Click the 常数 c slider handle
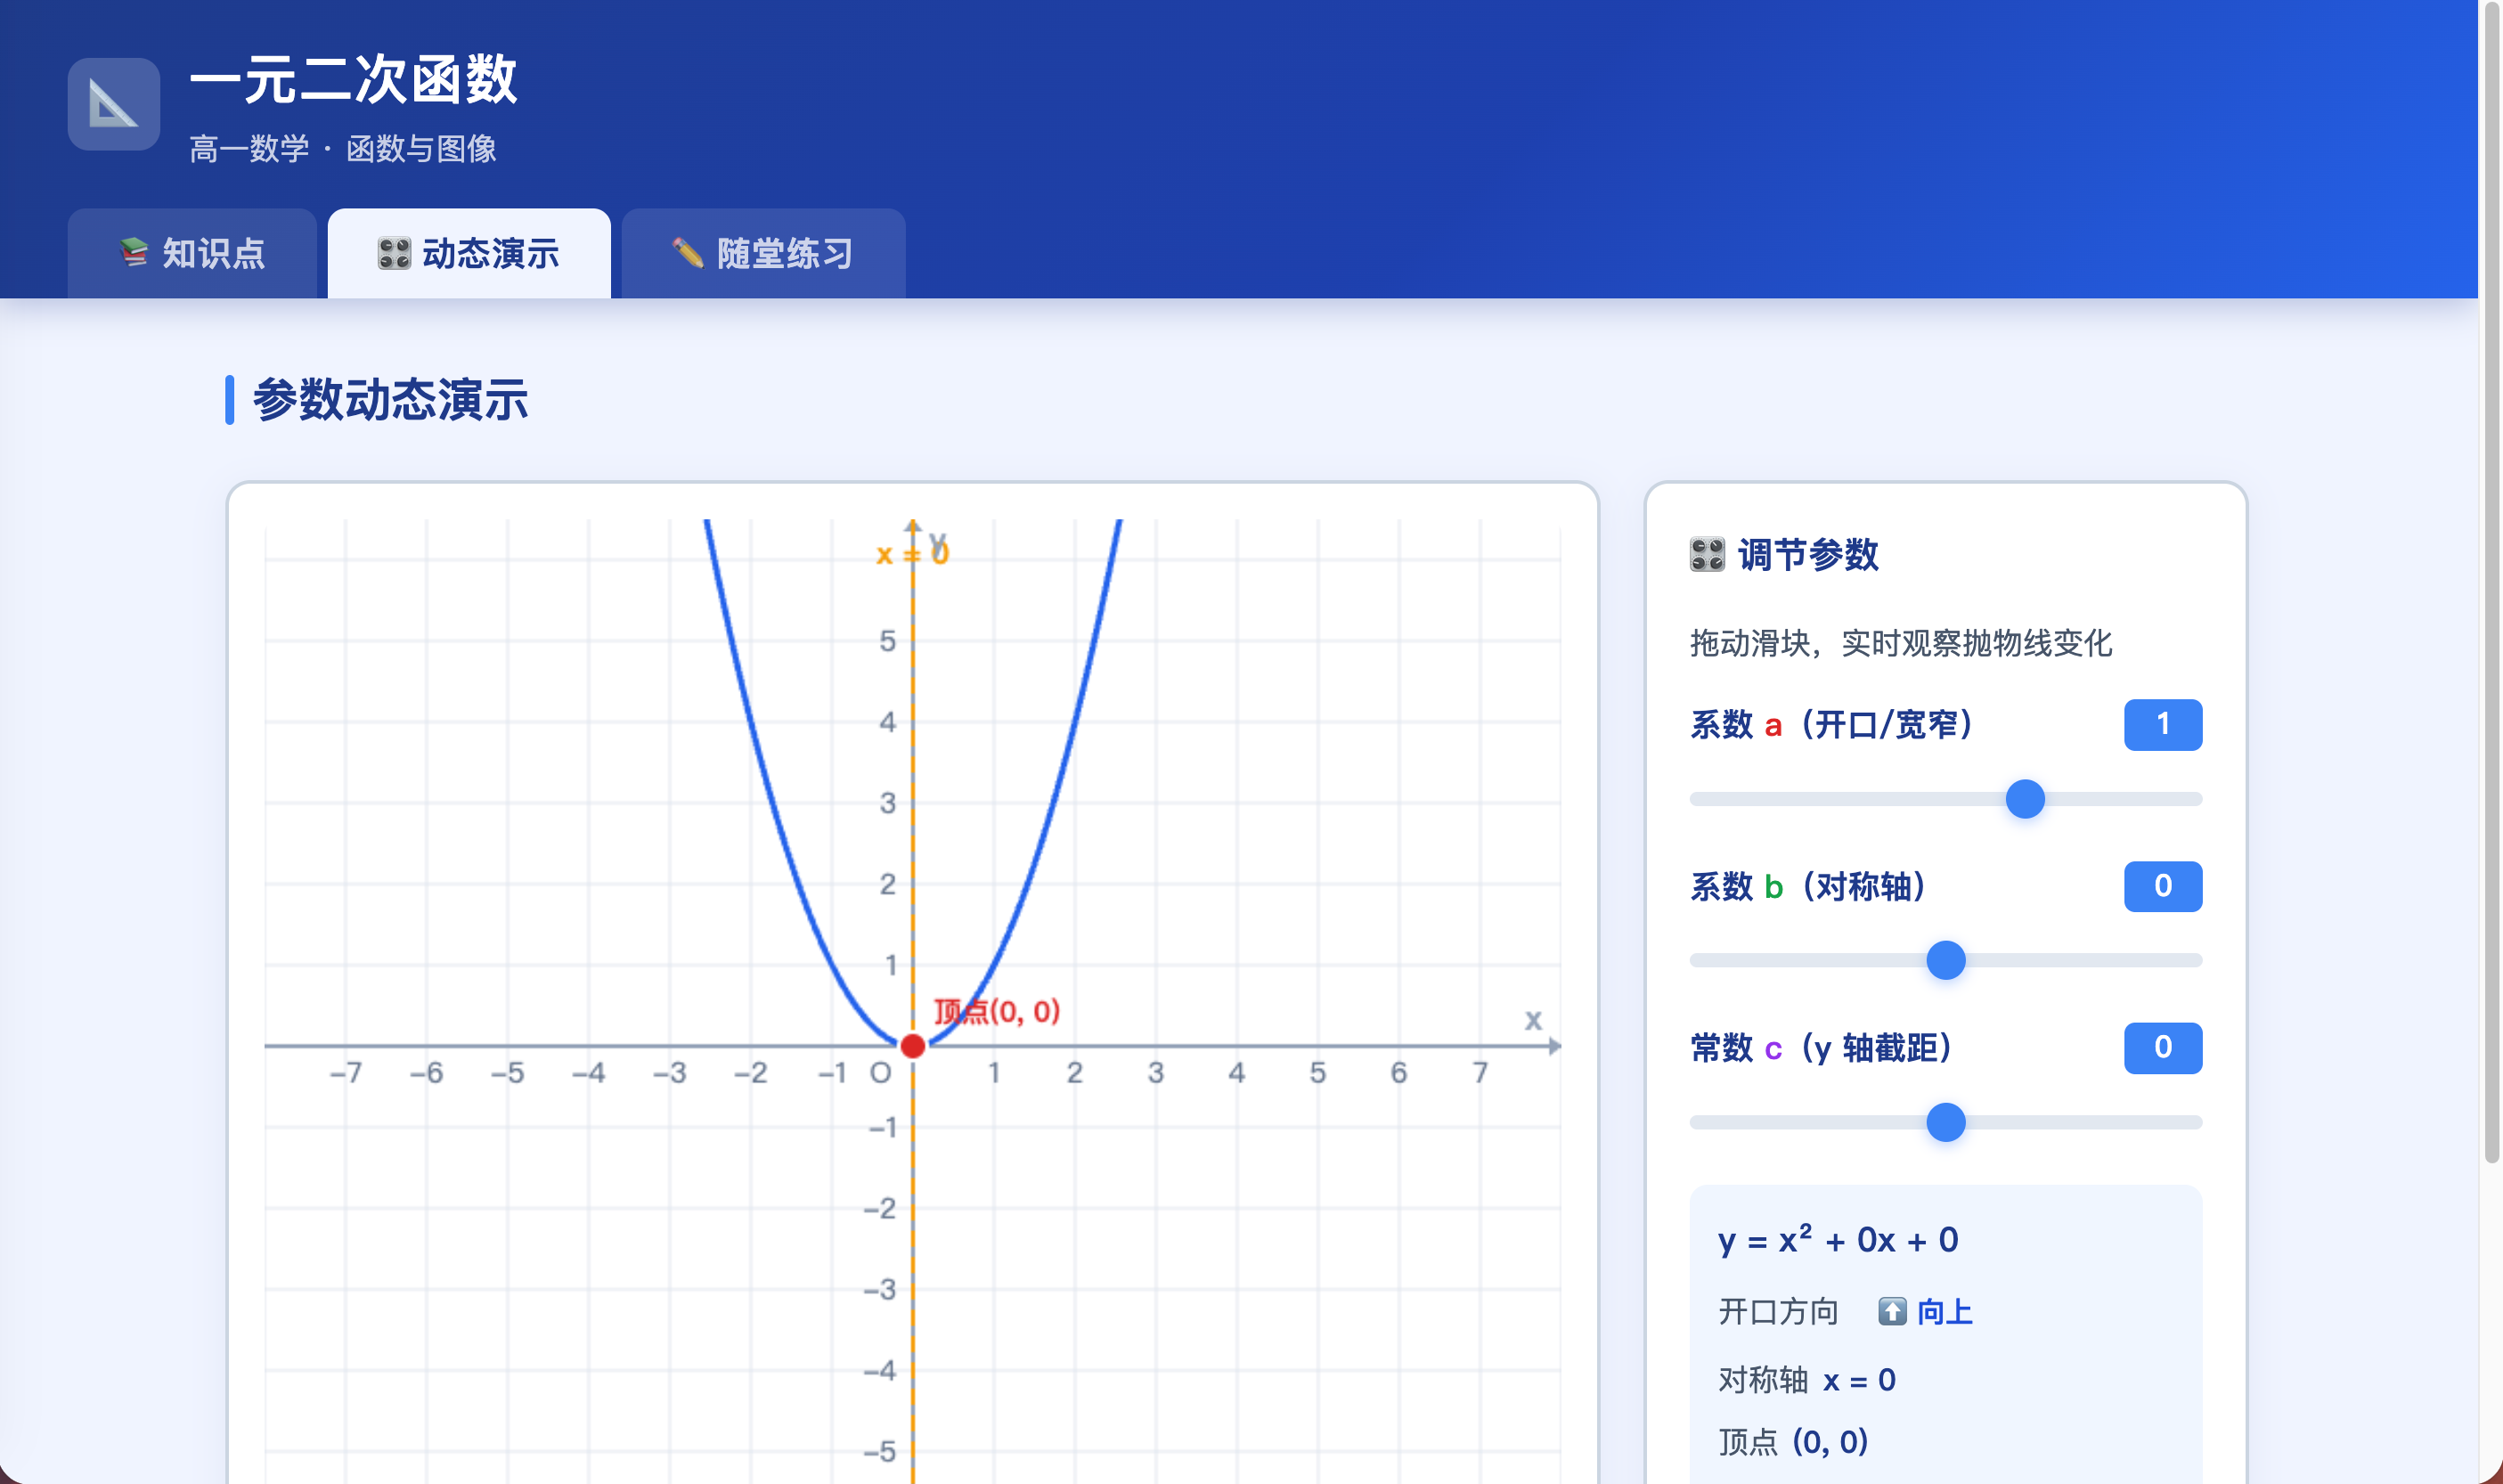 click(1946, 1122)
